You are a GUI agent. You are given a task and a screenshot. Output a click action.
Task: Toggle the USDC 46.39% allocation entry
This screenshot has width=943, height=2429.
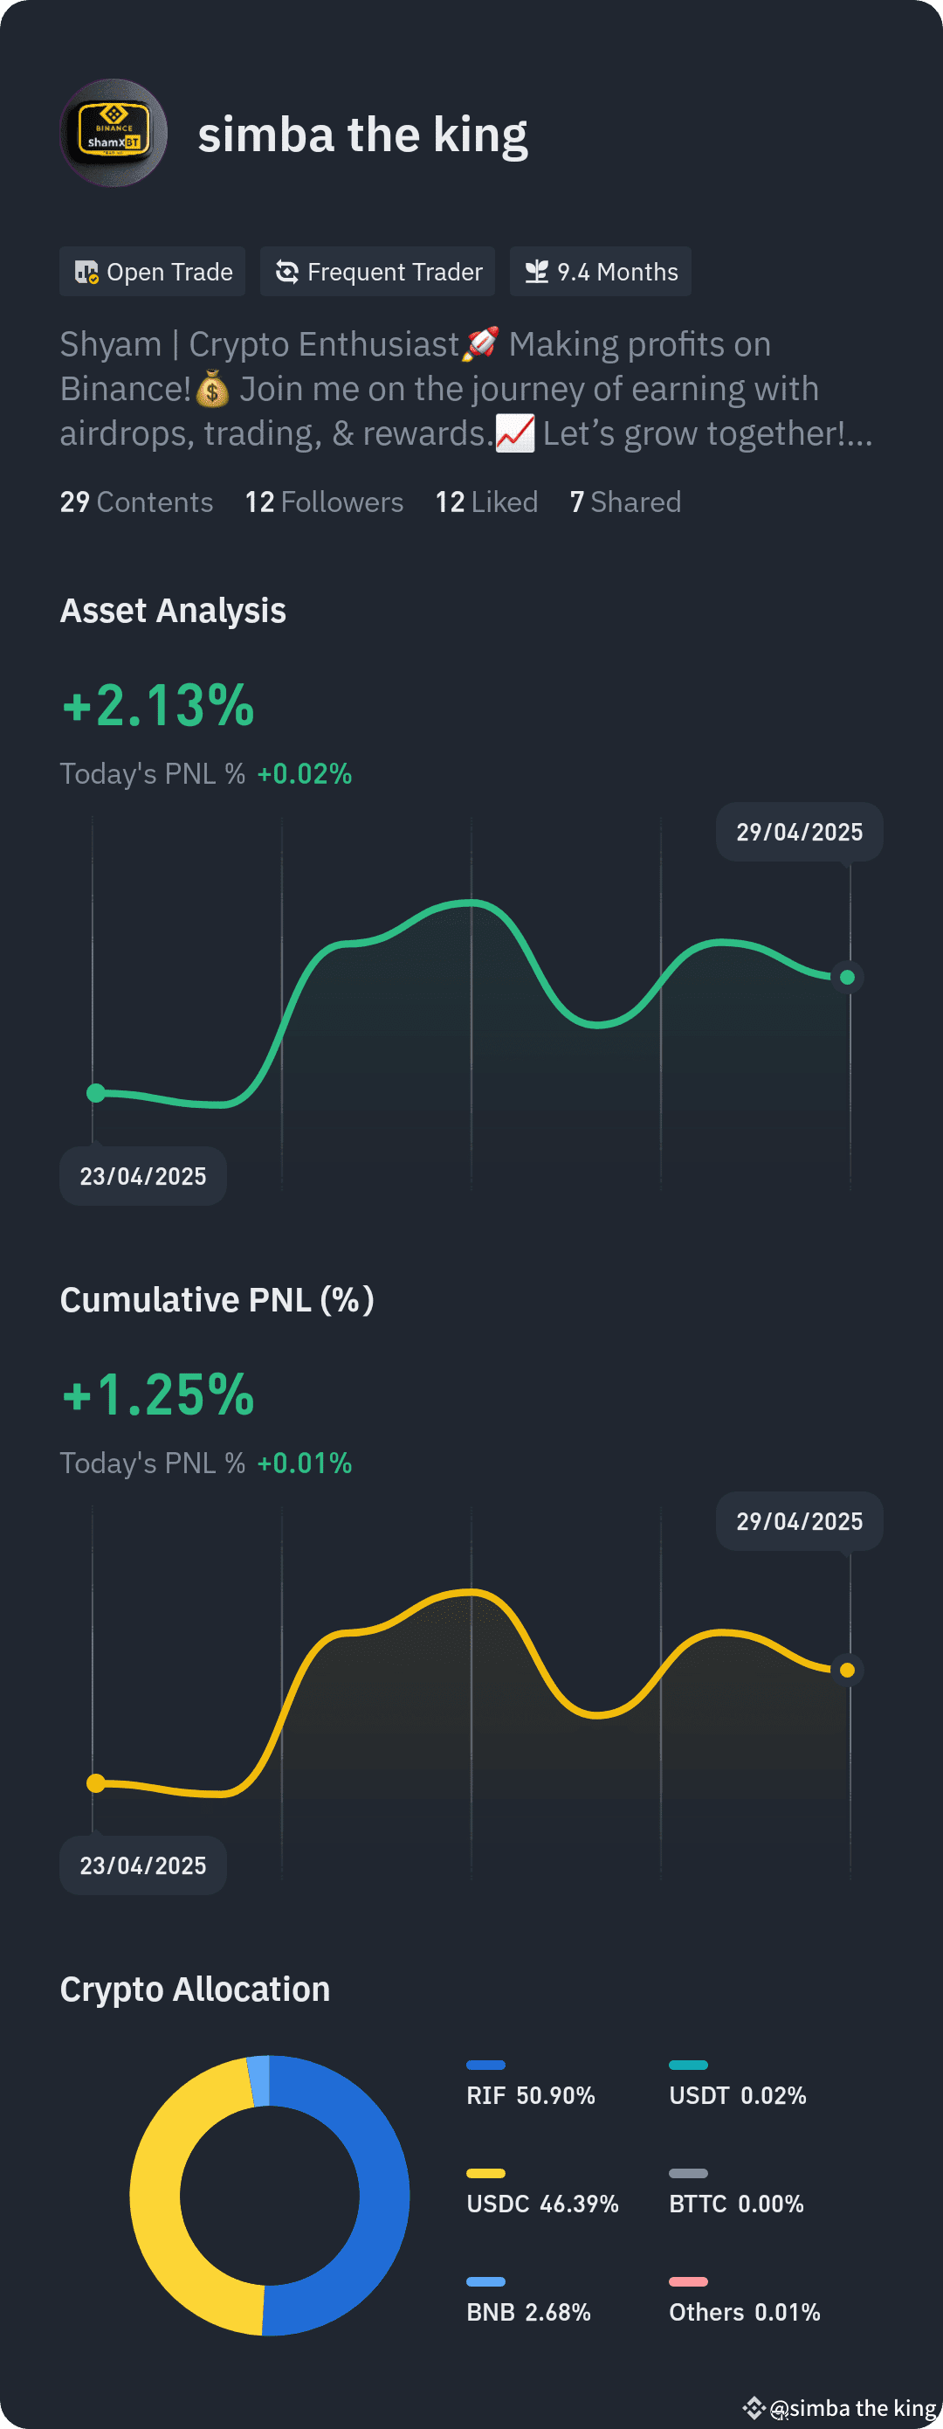[x=544, y=2204]
